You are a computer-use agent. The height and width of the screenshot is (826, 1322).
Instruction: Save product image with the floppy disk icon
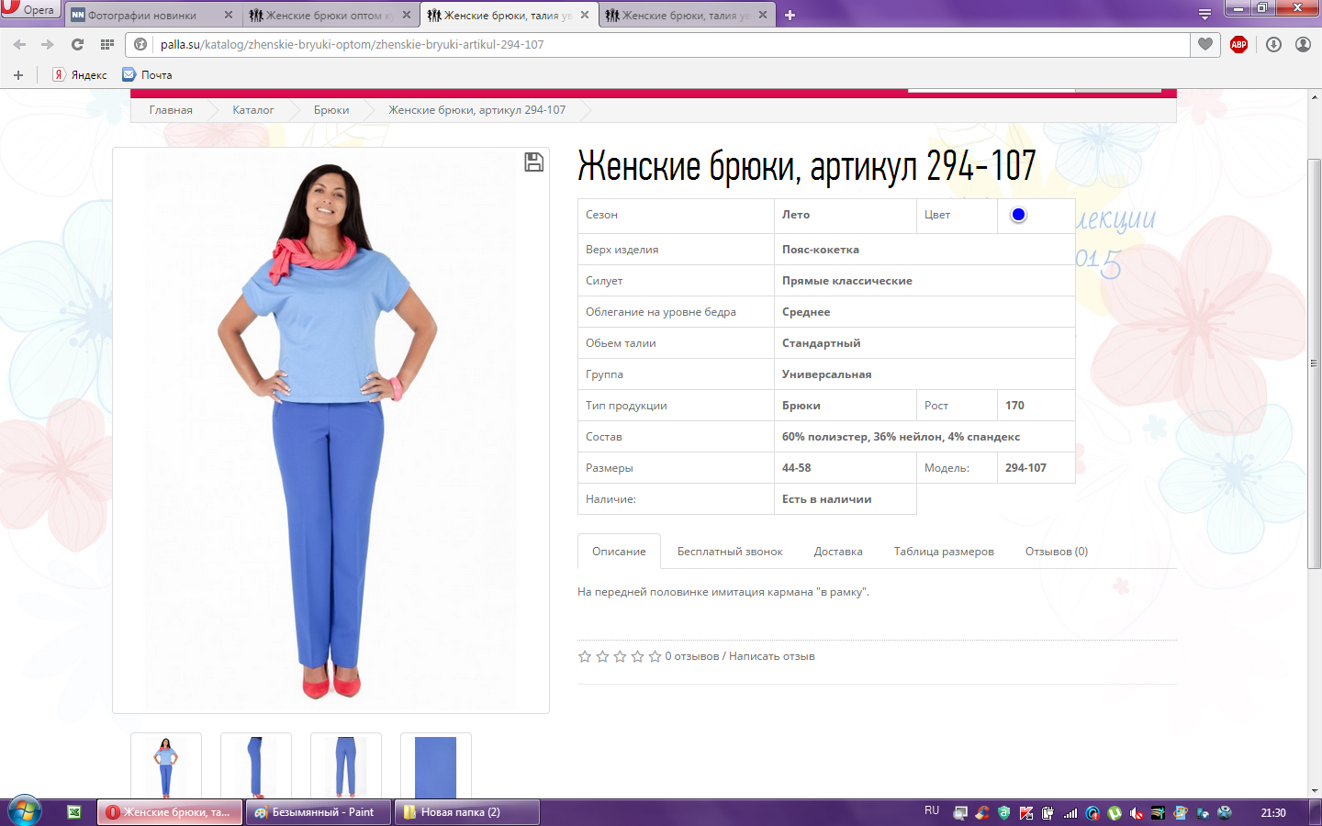coord(533,162)
